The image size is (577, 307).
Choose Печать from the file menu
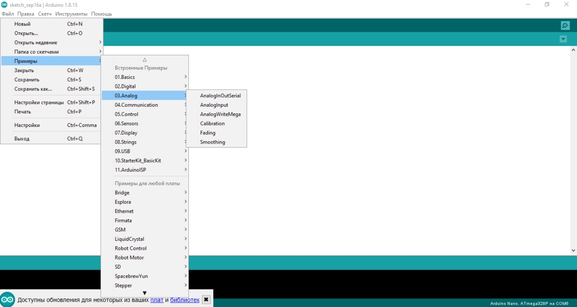[x=52, y=112]
